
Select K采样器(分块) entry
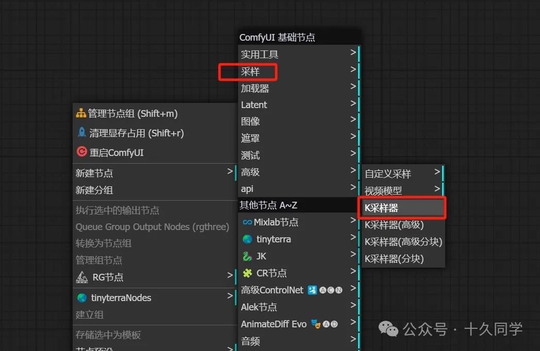pyautogui.click(x=403, y=258)
